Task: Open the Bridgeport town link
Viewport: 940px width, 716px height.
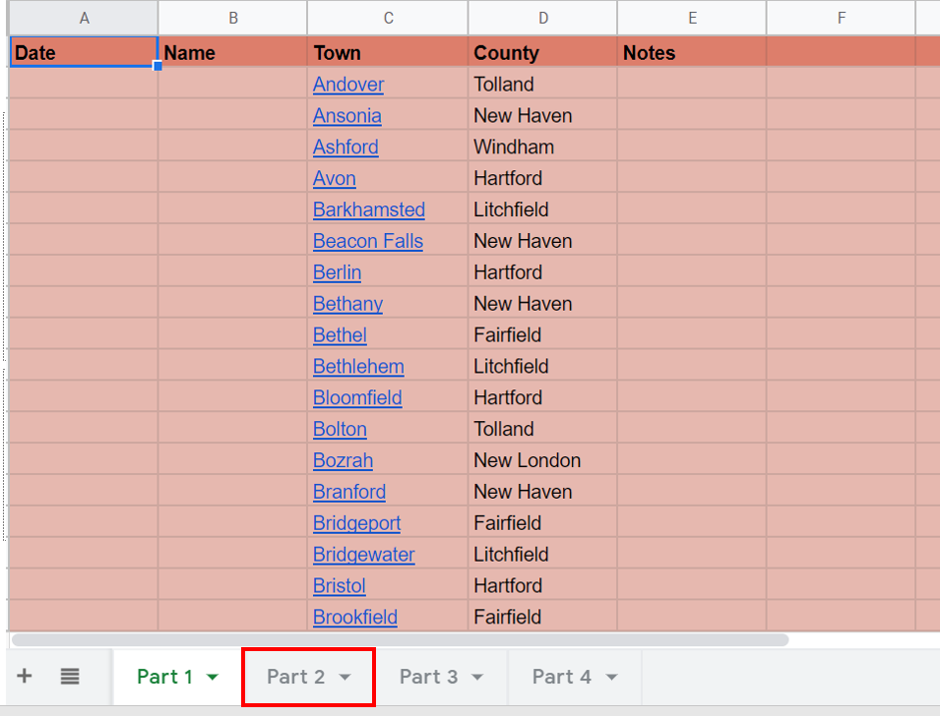Action: 356,523
